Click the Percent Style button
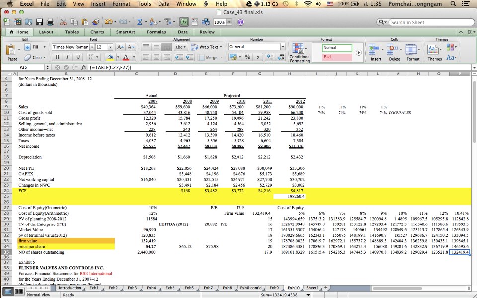Screen dimensions: 477x298 tap(247, 57)
